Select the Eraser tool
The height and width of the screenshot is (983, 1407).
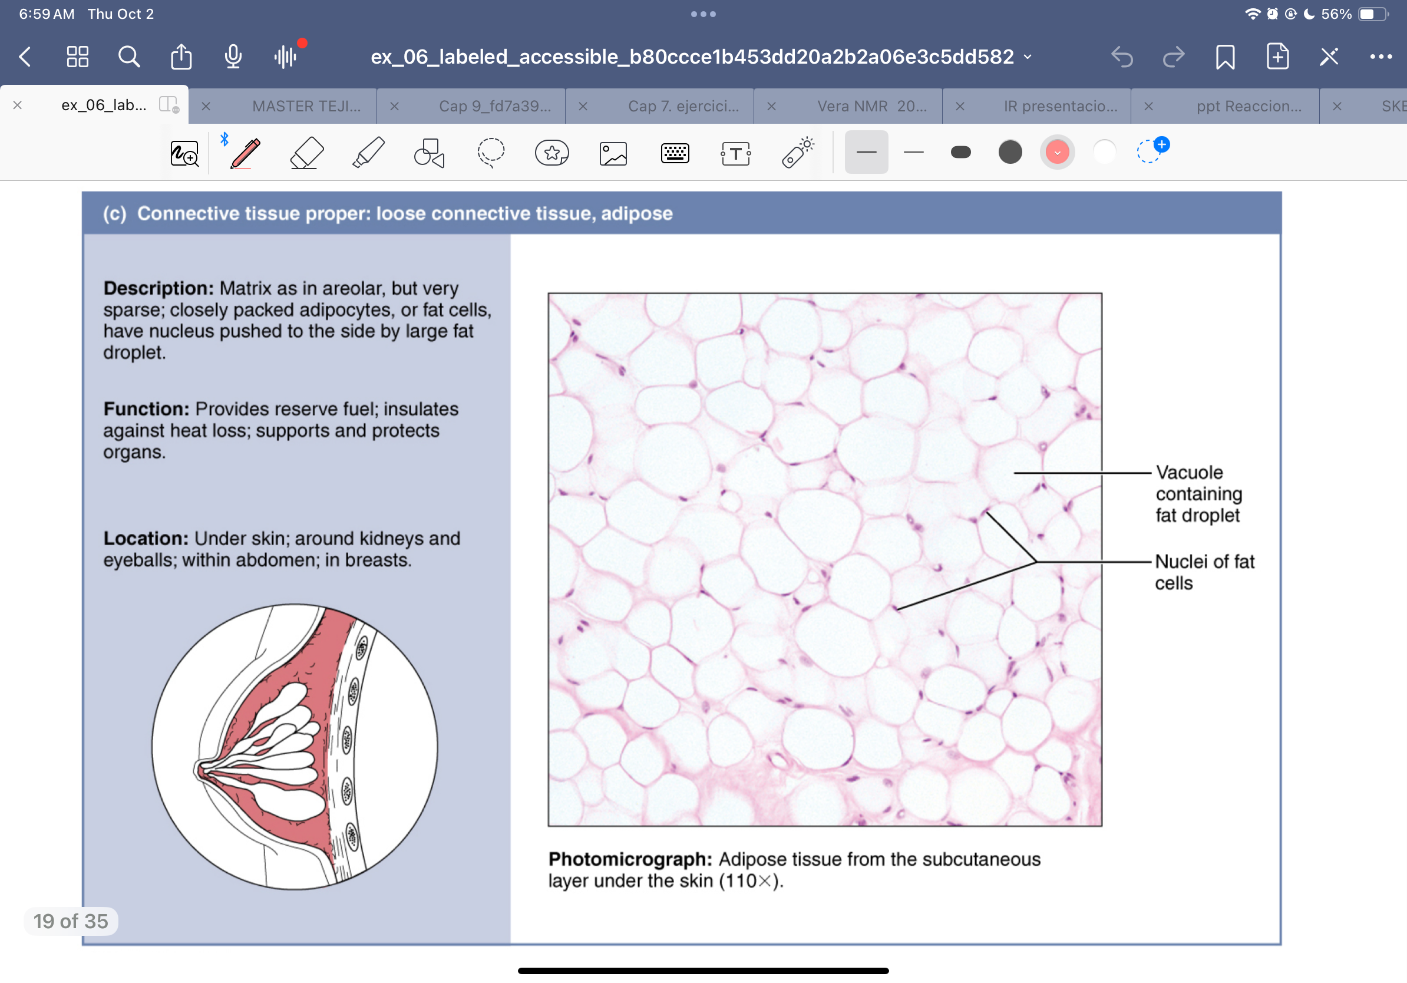coord(306,153)
